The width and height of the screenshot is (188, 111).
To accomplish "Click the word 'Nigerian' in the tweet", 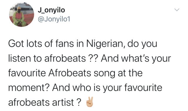I will tap(105, 44).
